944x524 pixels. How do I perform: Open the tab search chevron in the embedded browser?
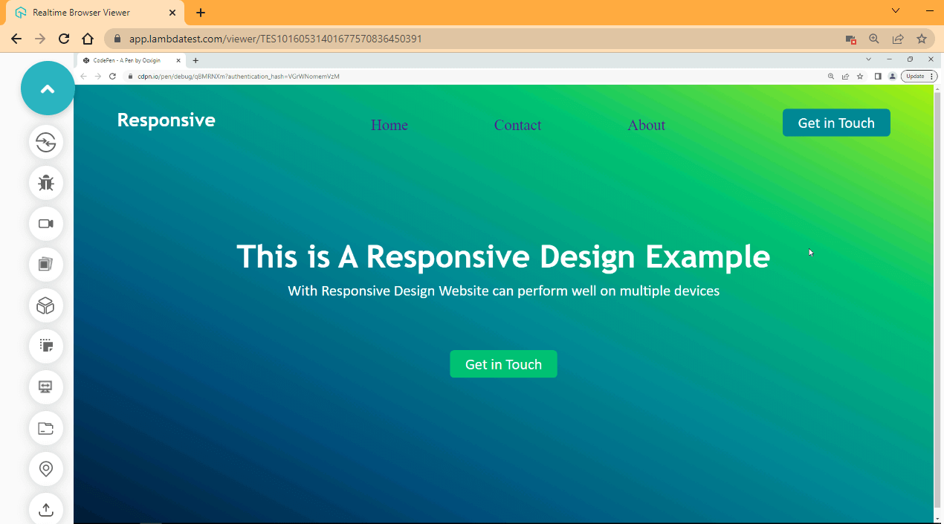click(869, 59)
